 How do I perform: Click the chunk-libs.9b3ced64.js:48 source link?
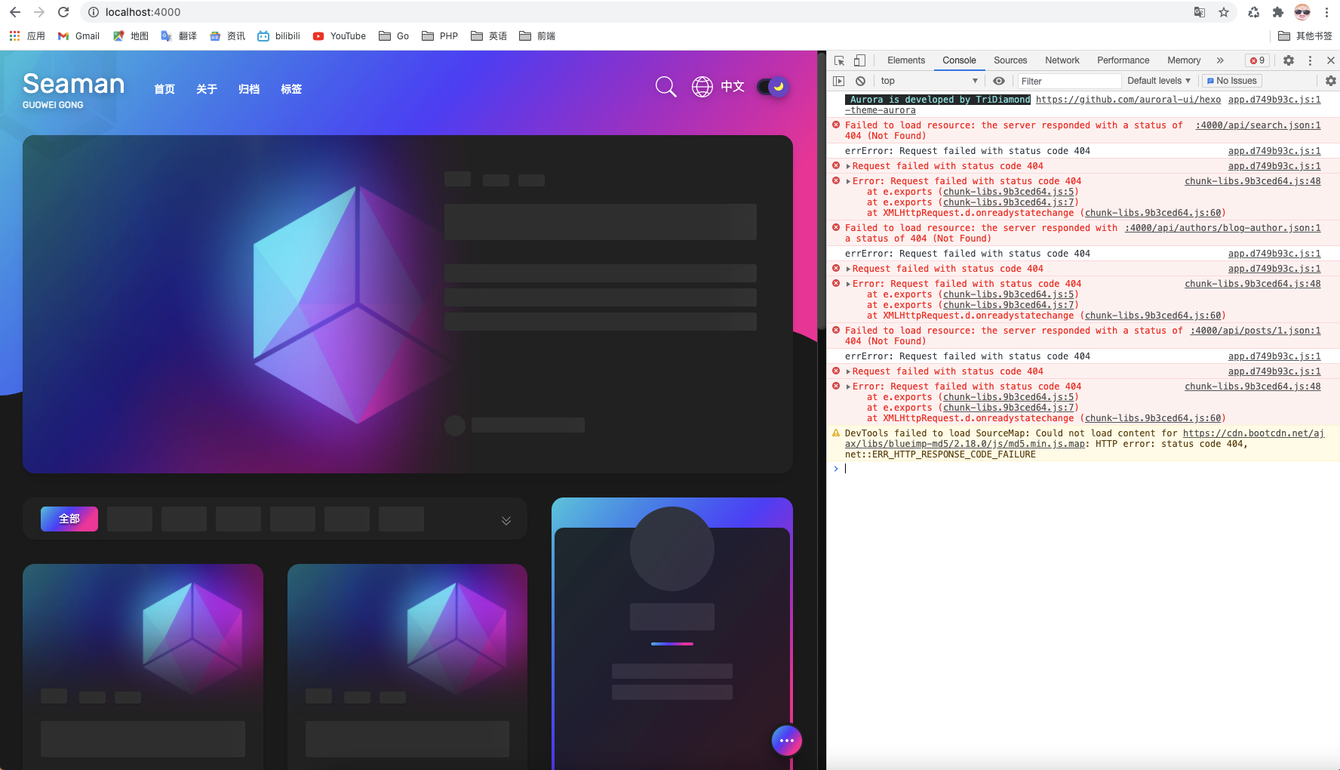click(x=1252, y=181)
